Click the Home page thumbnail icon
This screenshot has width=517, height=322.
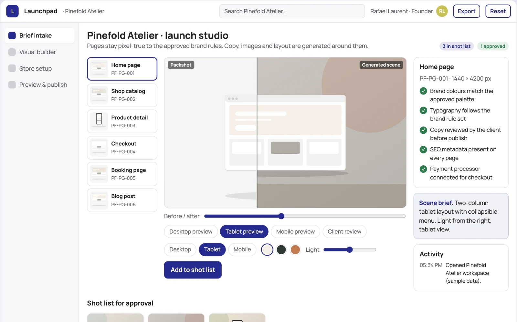pos(99,69)
